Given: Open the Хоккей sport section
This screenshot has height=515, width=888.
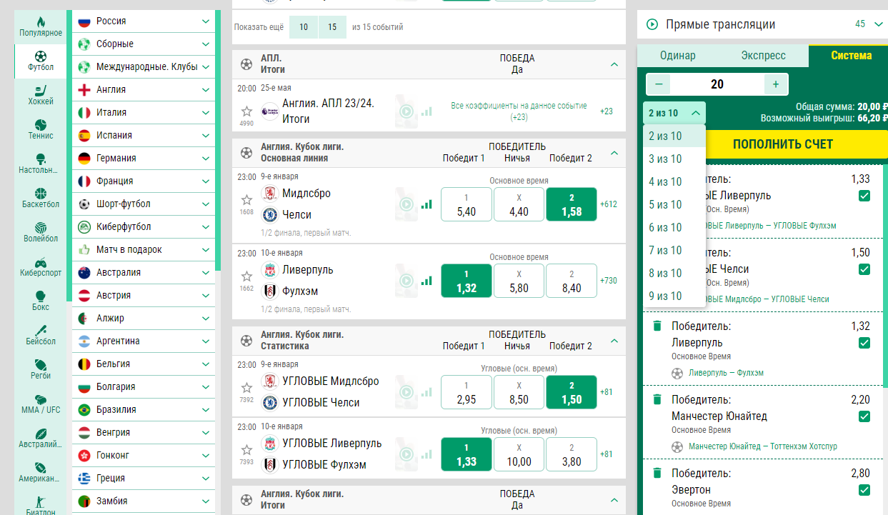Looking at the screenshot, I should point(41,94).
